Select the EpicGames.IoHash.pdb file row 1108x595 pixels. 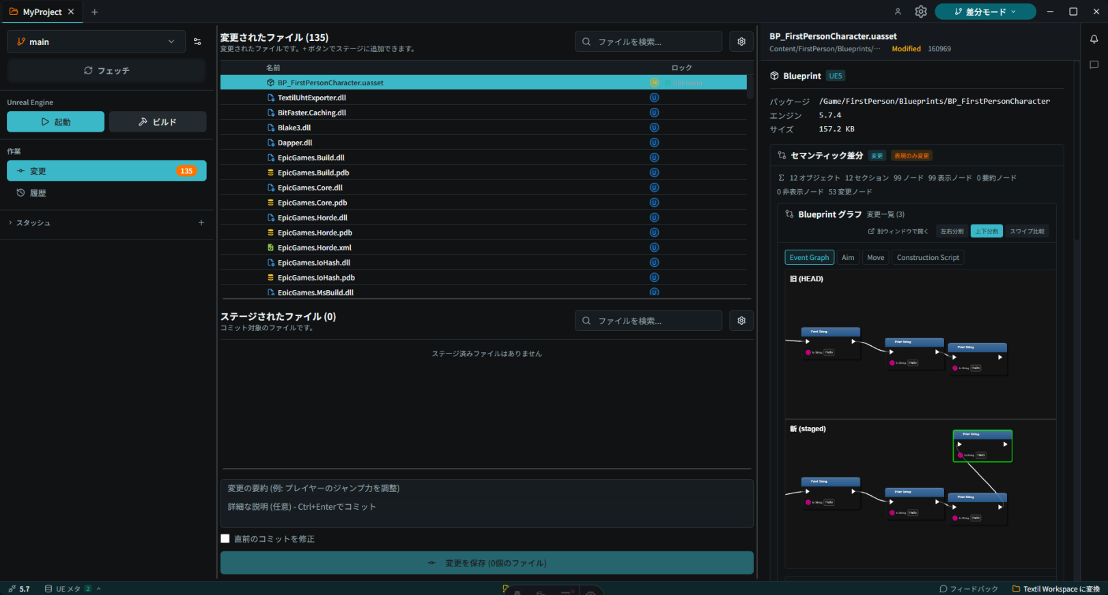(x=483, y=278)
